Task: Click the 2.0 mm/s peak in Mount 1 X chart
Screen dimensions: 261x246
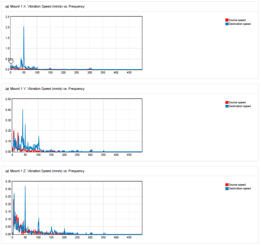Action: 24,27
